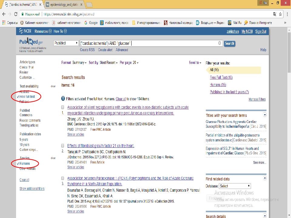The height and width of the screenshot is (218, 291).
Task: Click Sign Out in the header
Action: click(261, 31)
